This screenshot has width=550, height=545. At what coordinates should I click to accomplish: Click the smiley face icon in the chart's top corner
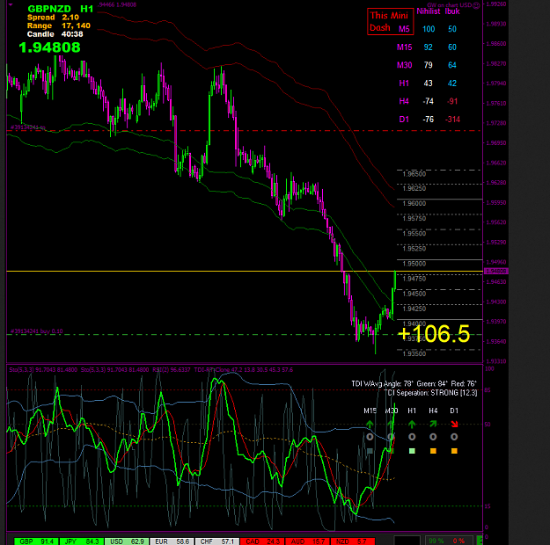point(476,5)
